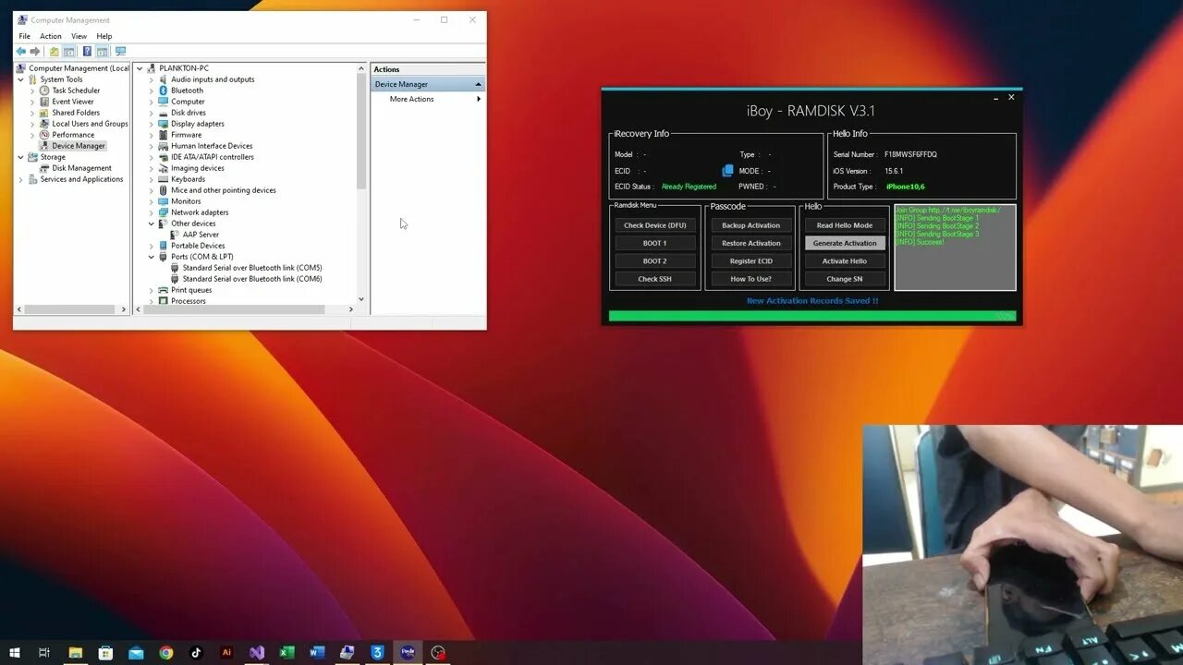Click the Restore Activation button
Viewport: 1183px width, 665px height.
coord(750,243)
